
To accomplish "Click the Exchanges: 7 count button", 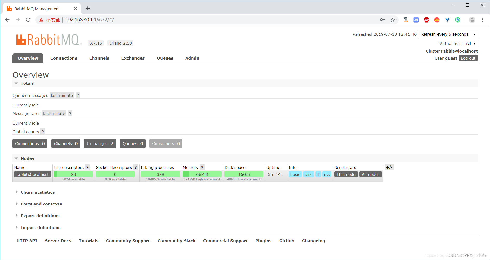I will point(100,143).
